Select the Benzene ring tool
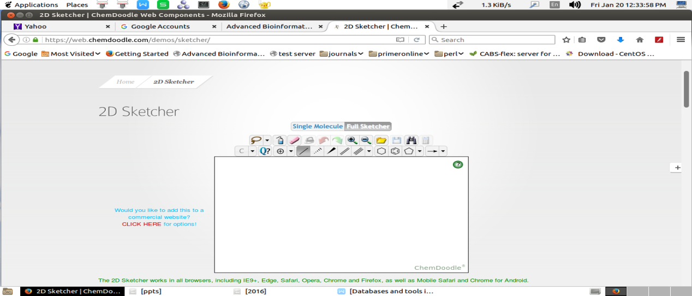The height and width of the screenshot is (296, 692). [395, 151]
